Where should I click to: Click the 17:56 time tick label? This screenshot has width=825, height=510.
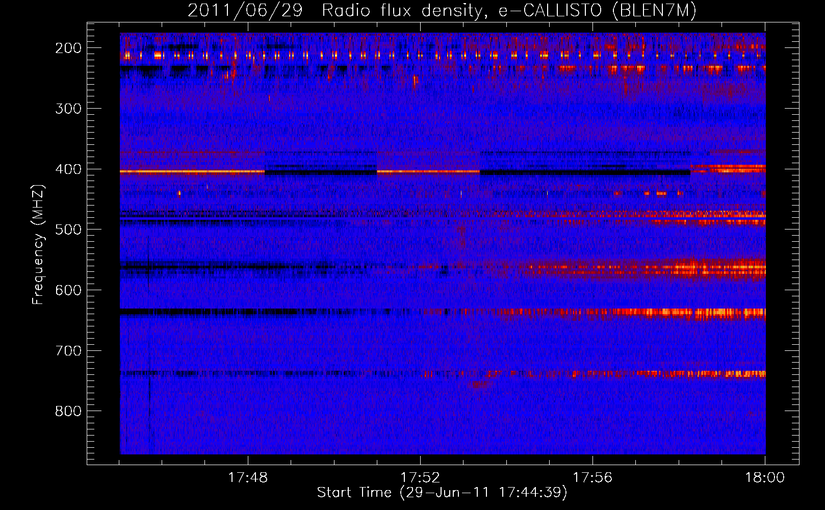pos(592,478)
